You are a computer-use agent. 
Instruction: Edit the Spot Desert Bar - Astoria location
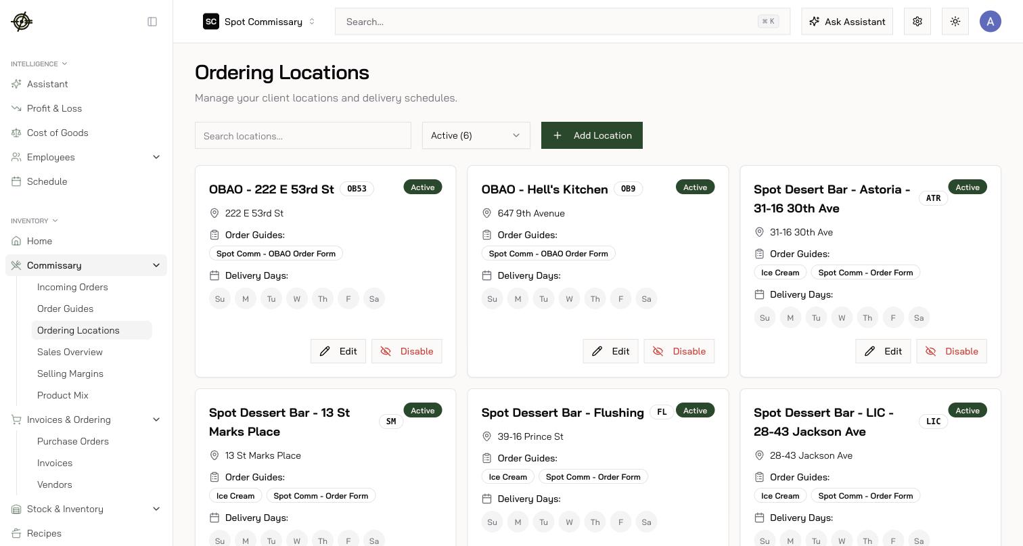click(883, 351)
